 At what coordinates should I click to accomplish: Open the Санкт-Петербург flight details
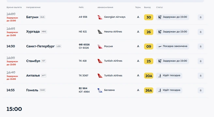pos(40,46)
